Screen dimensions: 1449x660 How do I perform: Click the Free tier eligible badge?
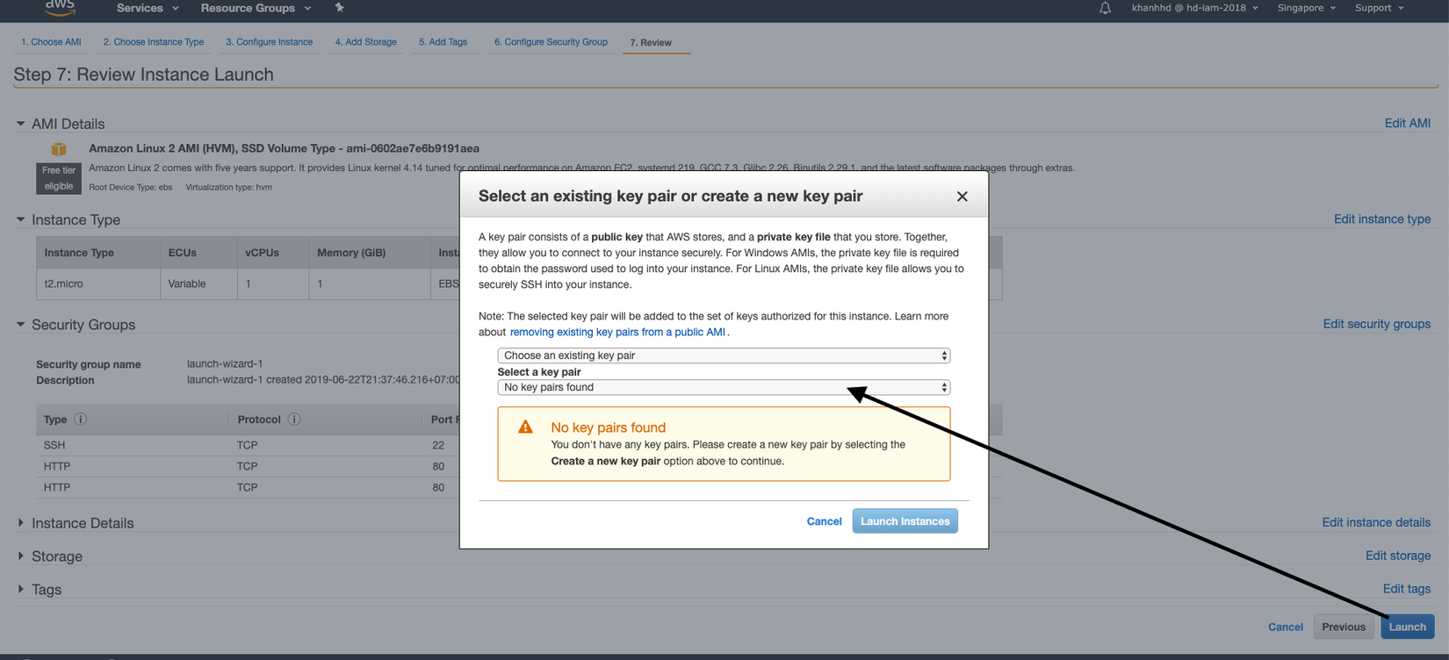pos(59,178)
